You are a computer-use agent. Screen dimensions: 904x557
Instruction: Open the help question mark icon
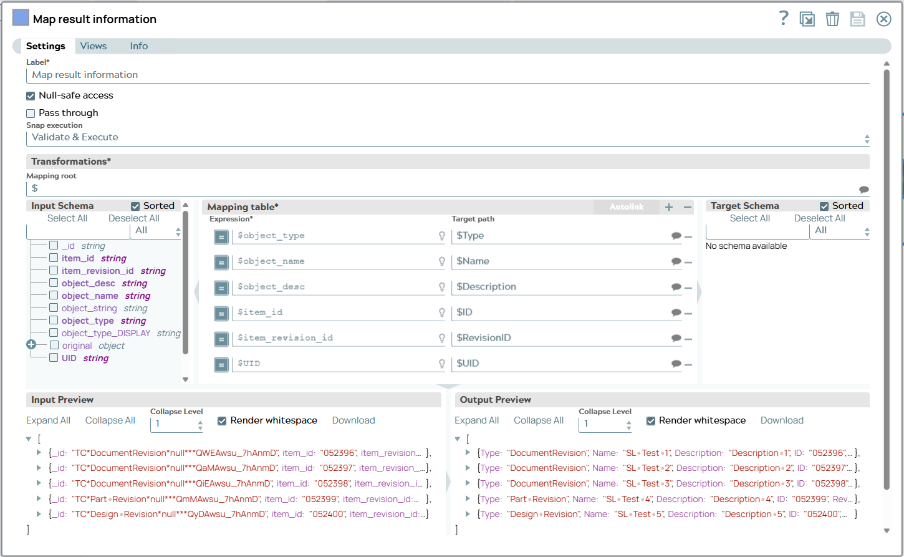pos(784,18)
